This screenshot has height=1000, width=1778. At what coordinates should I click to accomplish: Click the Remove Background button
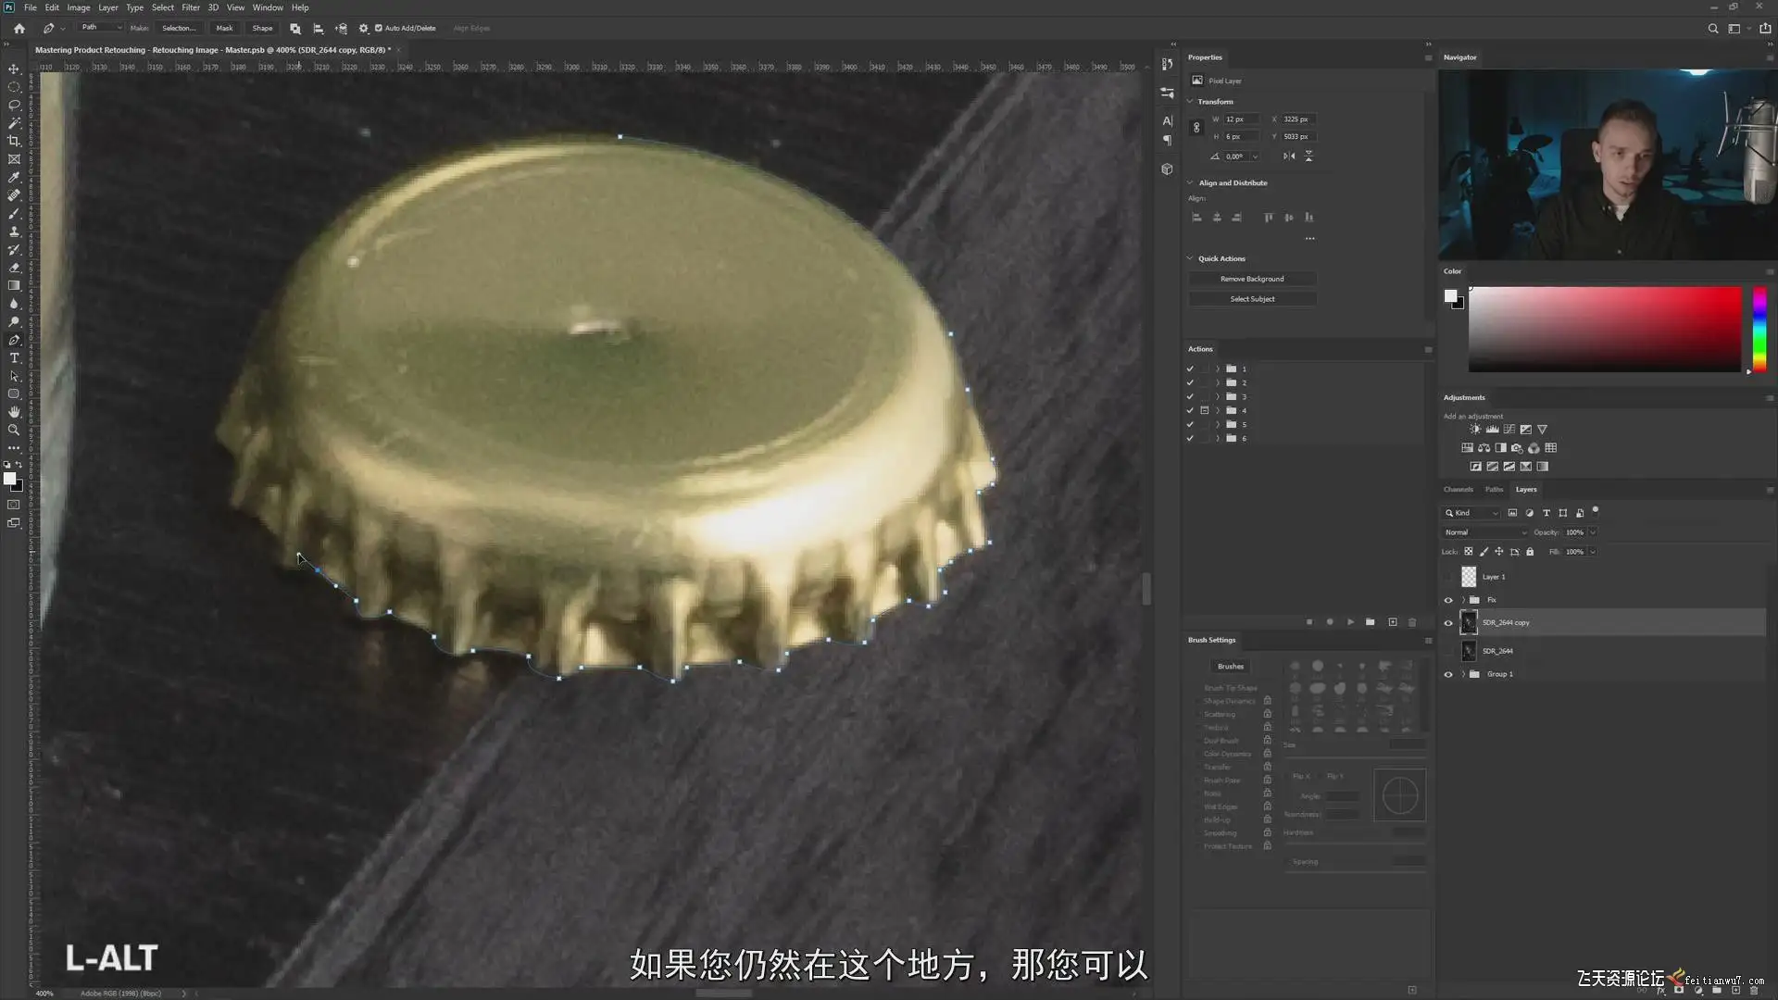coord(1252,279)
